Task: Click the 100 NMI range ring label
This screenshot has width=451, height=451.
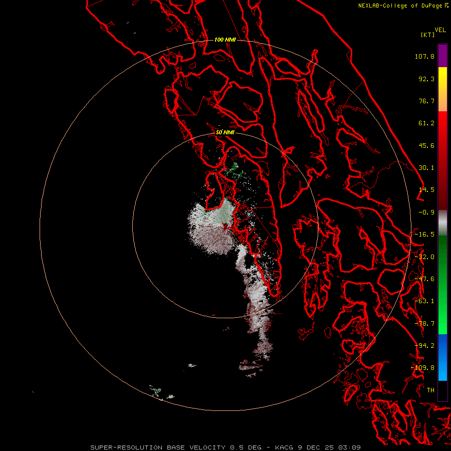Action: (x=225, y=40)
